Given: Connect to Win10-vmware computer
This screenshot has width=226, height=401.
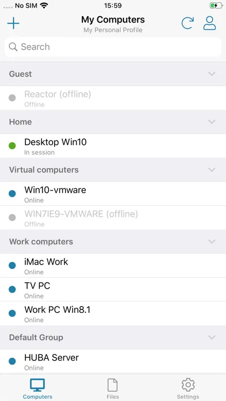Looking at the screenshot, I should [x=113, y=194].
